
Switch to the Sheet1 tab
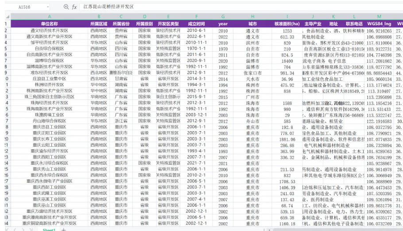click(49, 230)
